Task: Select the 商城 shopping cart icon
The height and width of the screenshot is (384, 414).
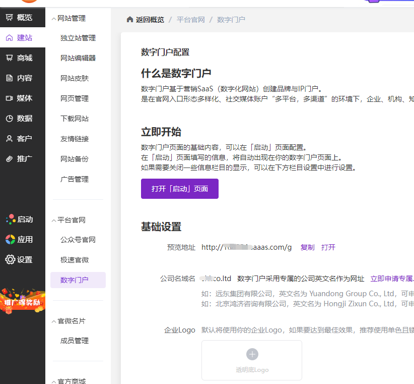Action: [x=10, y=58]
